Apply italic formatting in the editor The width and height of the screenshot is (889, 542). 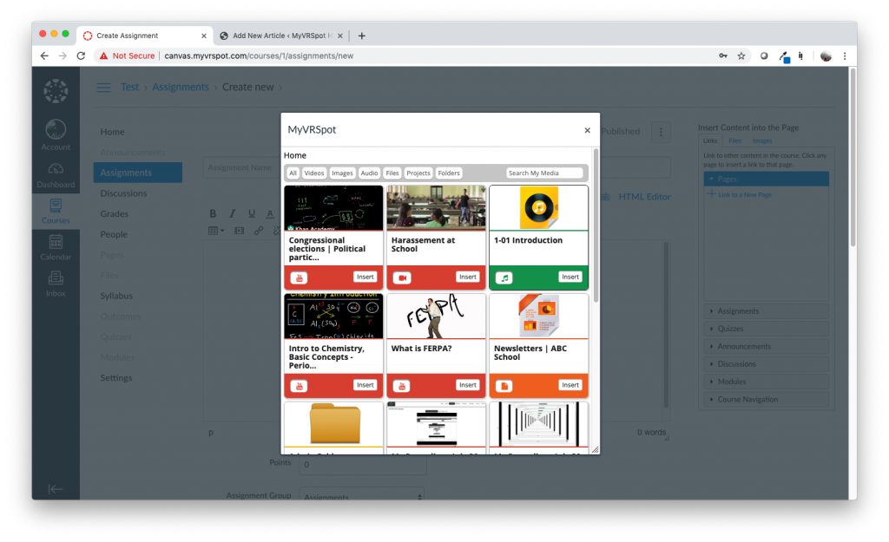tap(232, 213)
